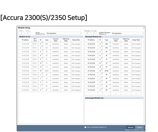This screenshot has height=132, width=158.
Task: Select ID 0 cell in Module ID List
Action: coord(41,44)
